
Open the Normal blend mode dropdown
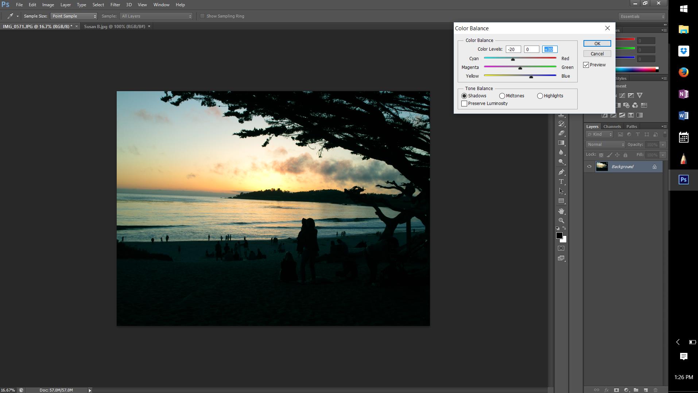point(605,145)
